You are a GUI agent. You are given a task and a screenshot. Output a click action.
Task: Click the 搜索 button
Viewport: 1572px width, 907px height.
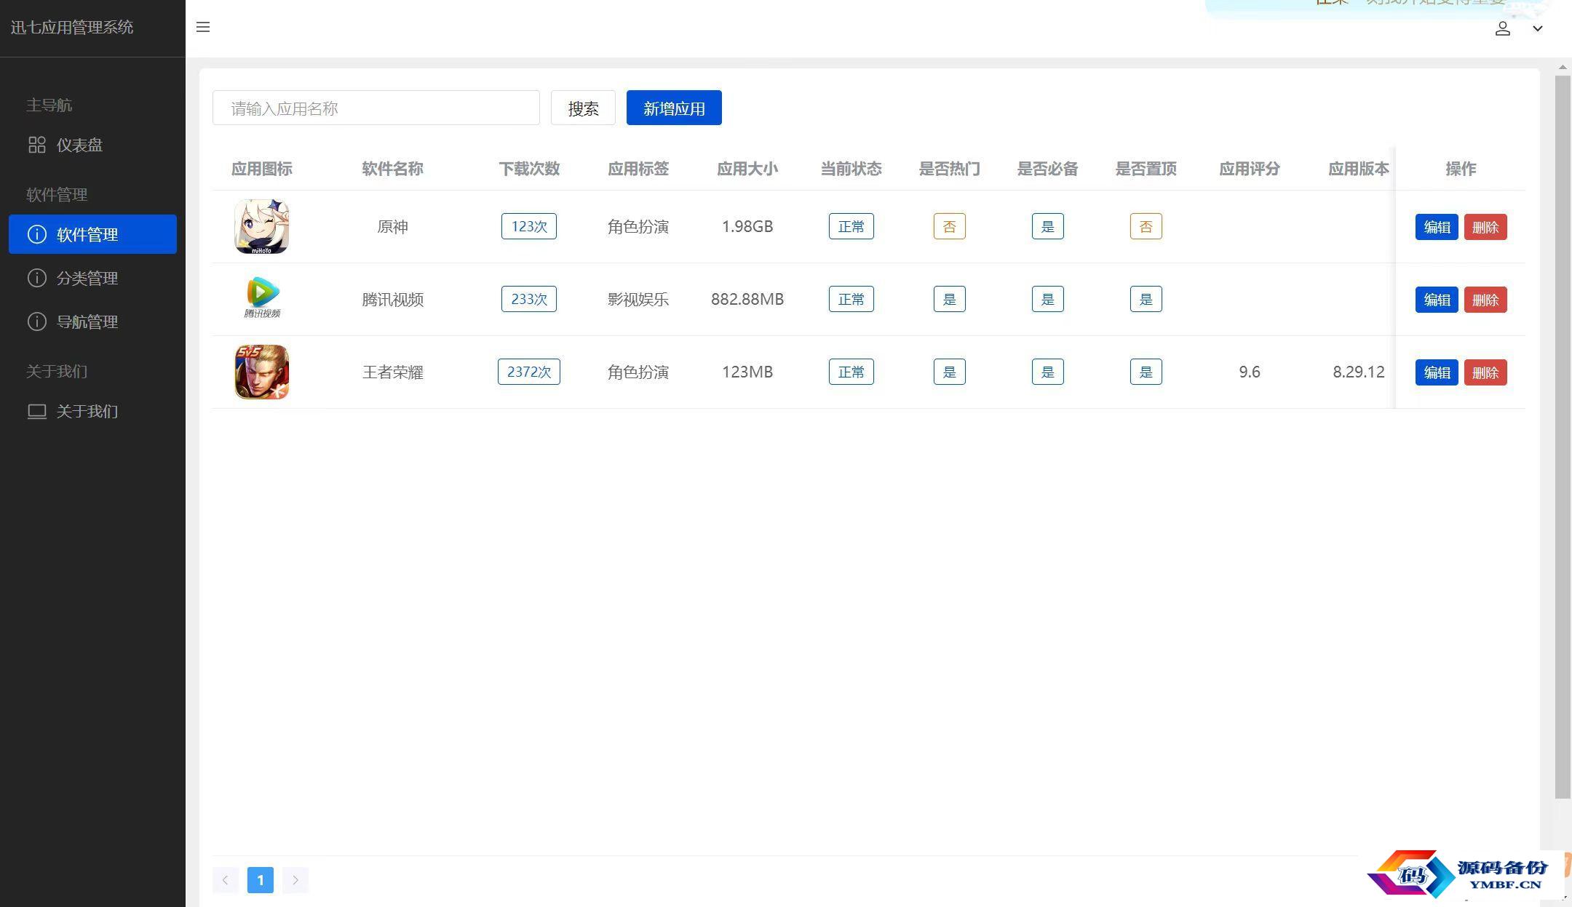(583, 108)
